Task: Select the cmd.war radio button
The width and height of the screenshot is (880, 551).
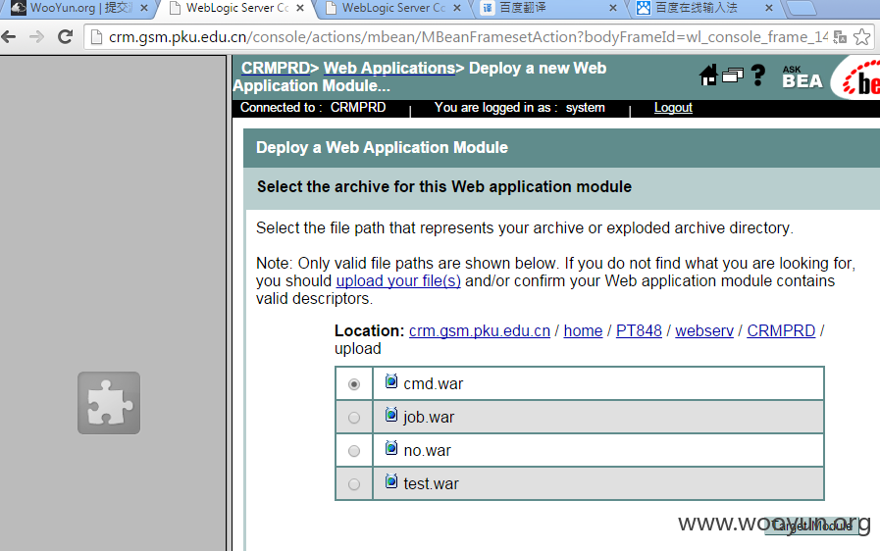Action: pos(353,384)
